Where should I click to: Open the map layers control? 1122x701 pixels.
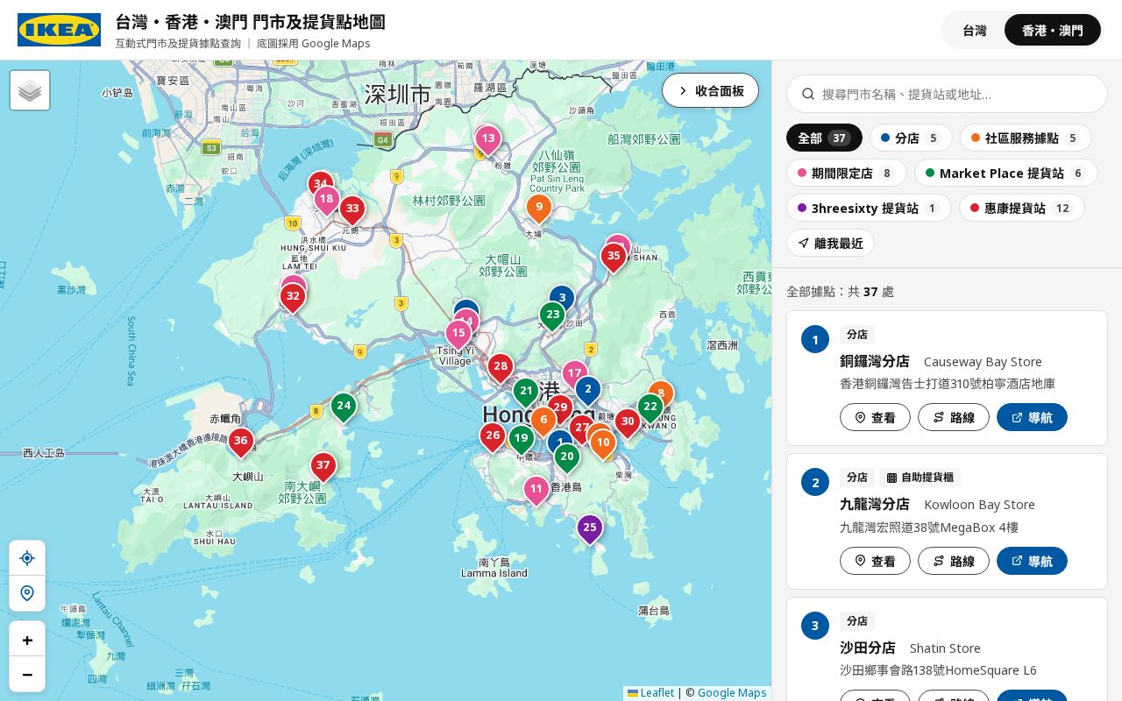click(30, 90)
